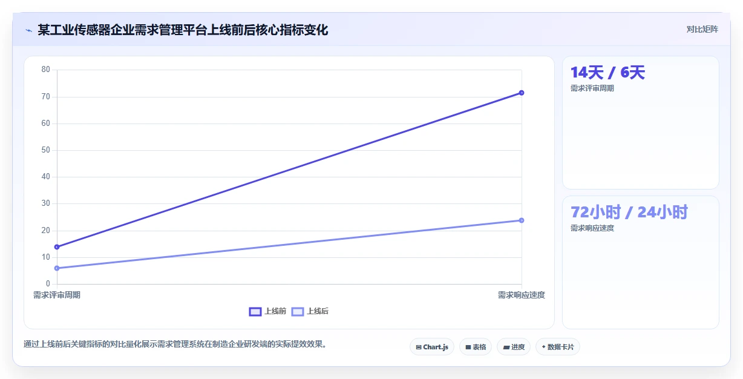This screenshot has width=743, height=379.
Task: Click the 进度 tag
Action: pyautogui.click(x=514, y=347)
